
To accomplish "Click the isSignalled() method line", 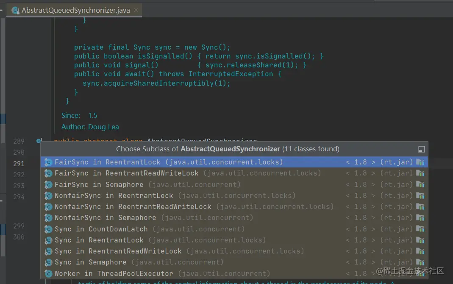I will 199,56.
